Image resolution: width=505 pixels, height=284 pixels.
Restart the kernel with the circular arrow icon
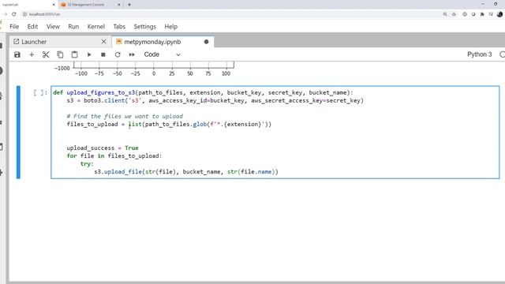118,54
